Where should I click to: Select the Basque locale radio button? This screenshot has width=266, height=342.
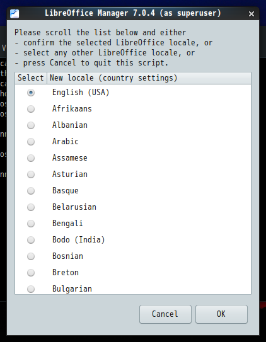tap(31, 191)
